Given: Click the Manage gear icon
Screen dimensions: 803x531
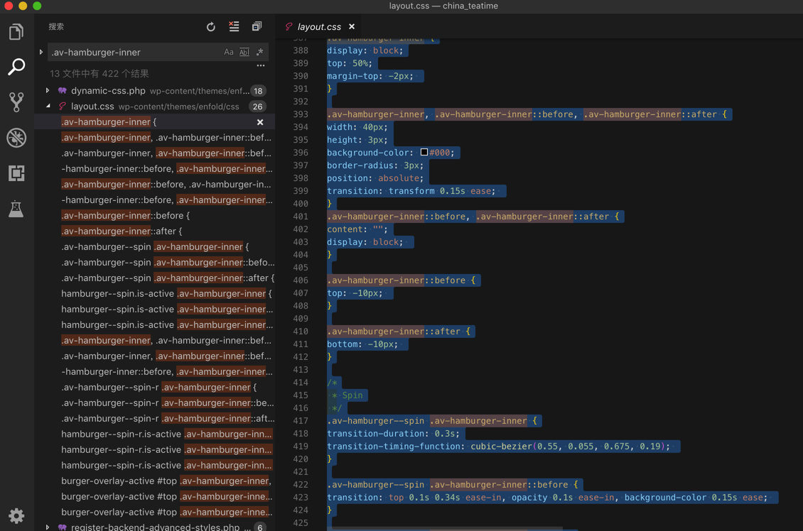Looking at the screenshot, I should point(16,515).
